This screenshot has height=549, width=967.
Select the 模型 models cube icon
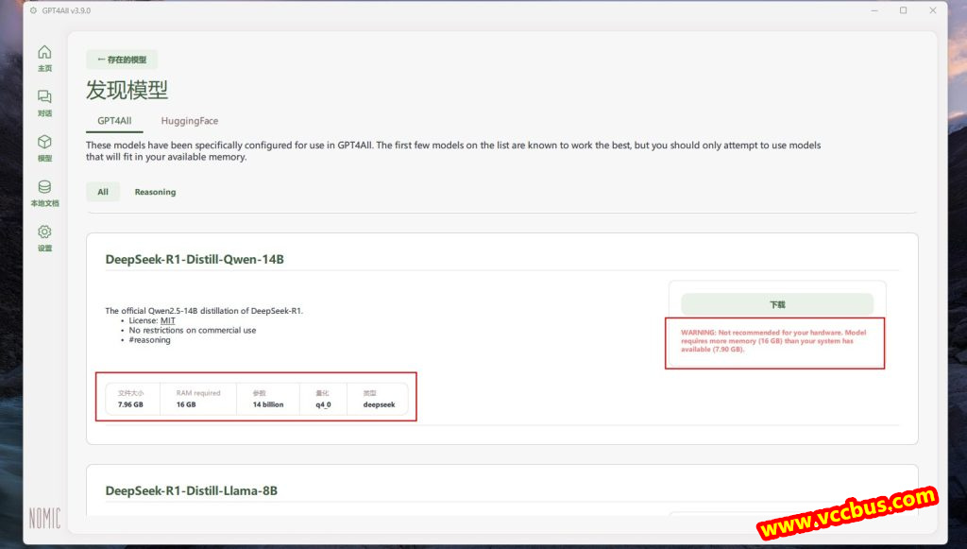[44, 143]
